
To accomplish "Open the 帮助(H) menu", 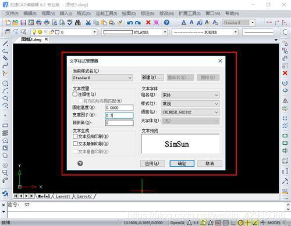I will [232, 13].
